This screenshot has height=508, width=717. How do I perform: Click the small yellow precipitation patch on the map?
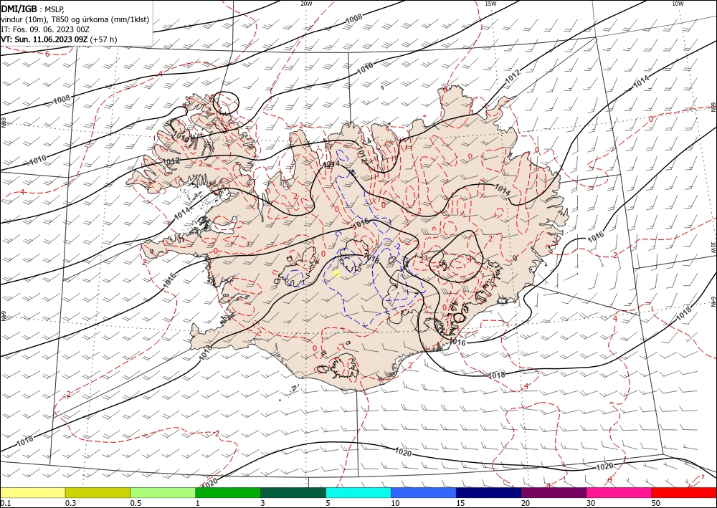coord(336,273)
